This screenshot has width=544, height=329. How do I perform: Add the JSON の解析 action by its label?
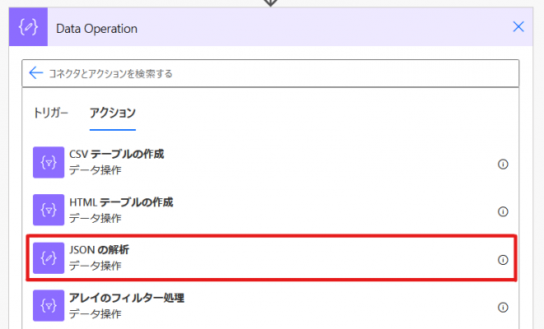99,250
